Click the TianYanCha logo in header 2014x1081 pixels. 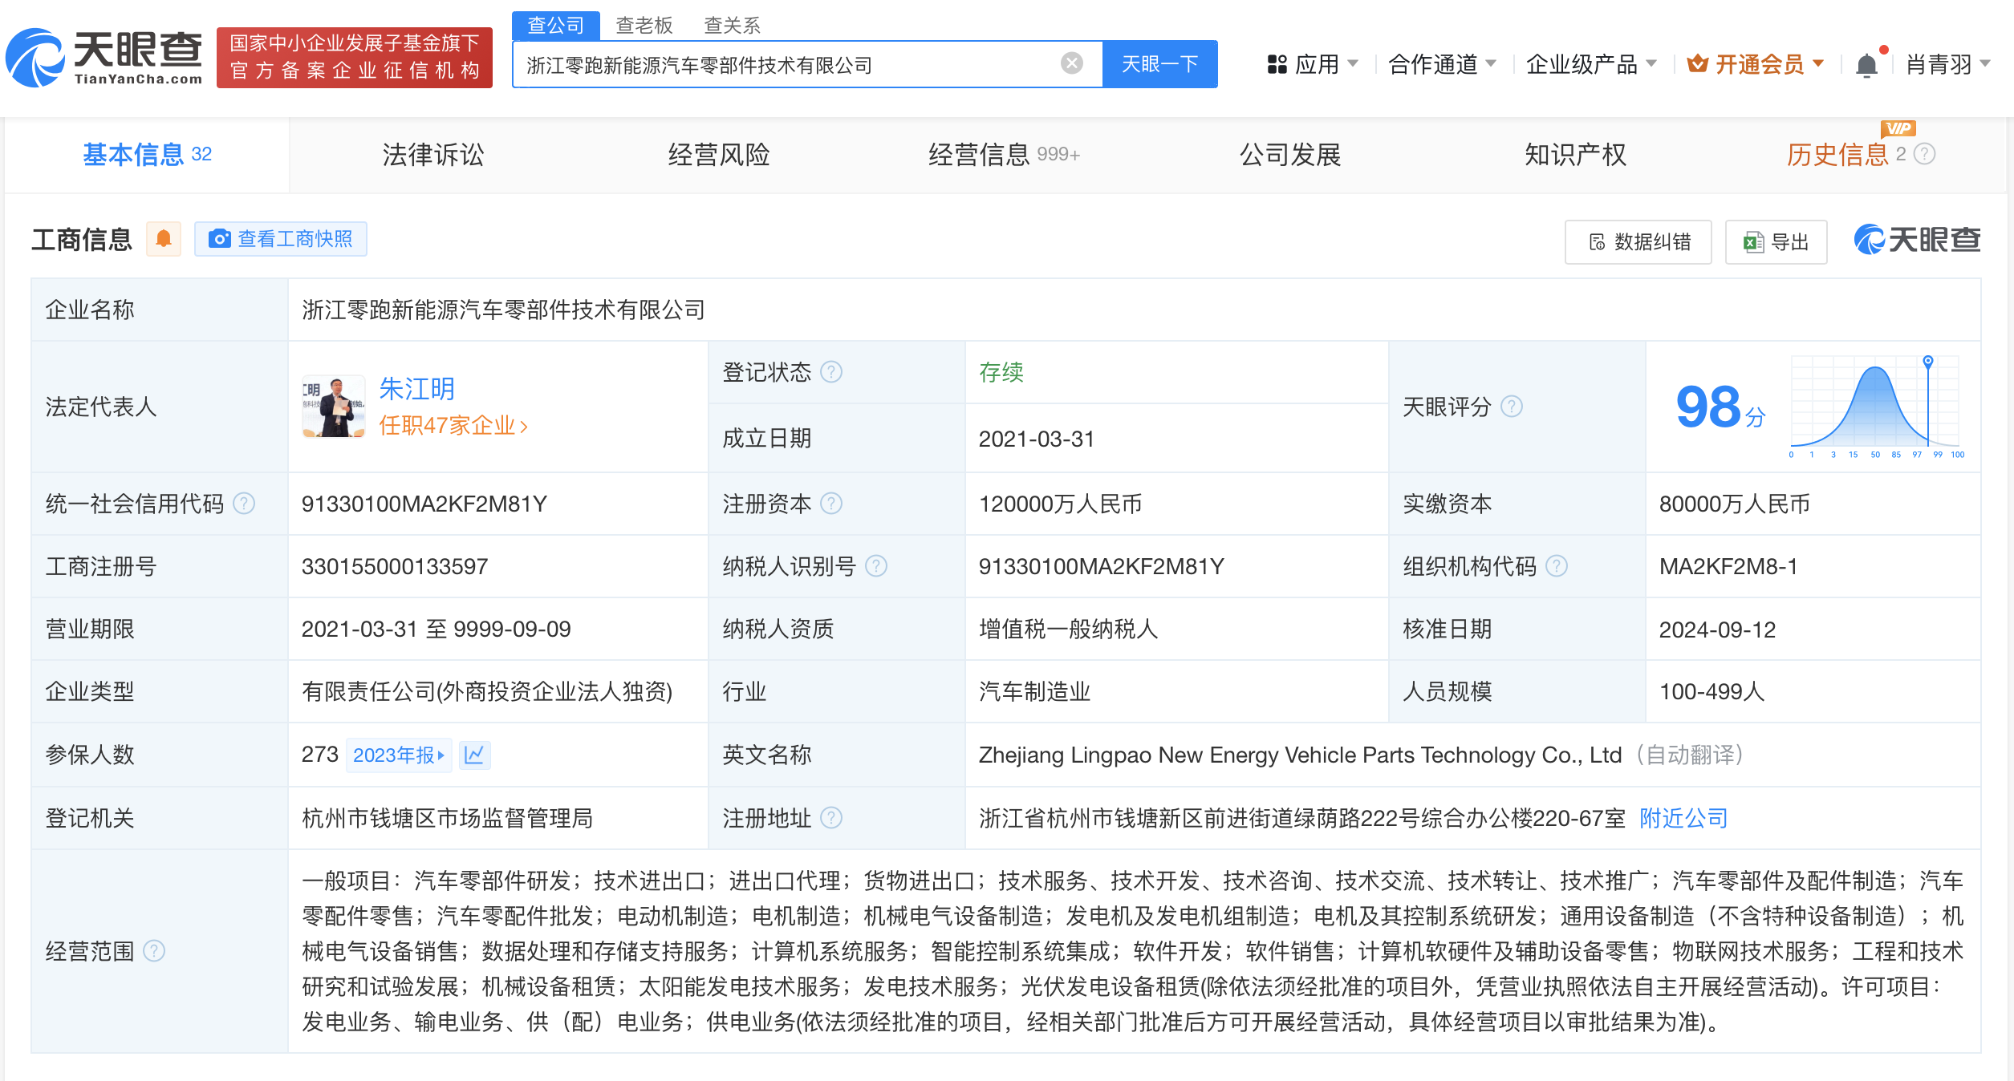tap(104, 58)
